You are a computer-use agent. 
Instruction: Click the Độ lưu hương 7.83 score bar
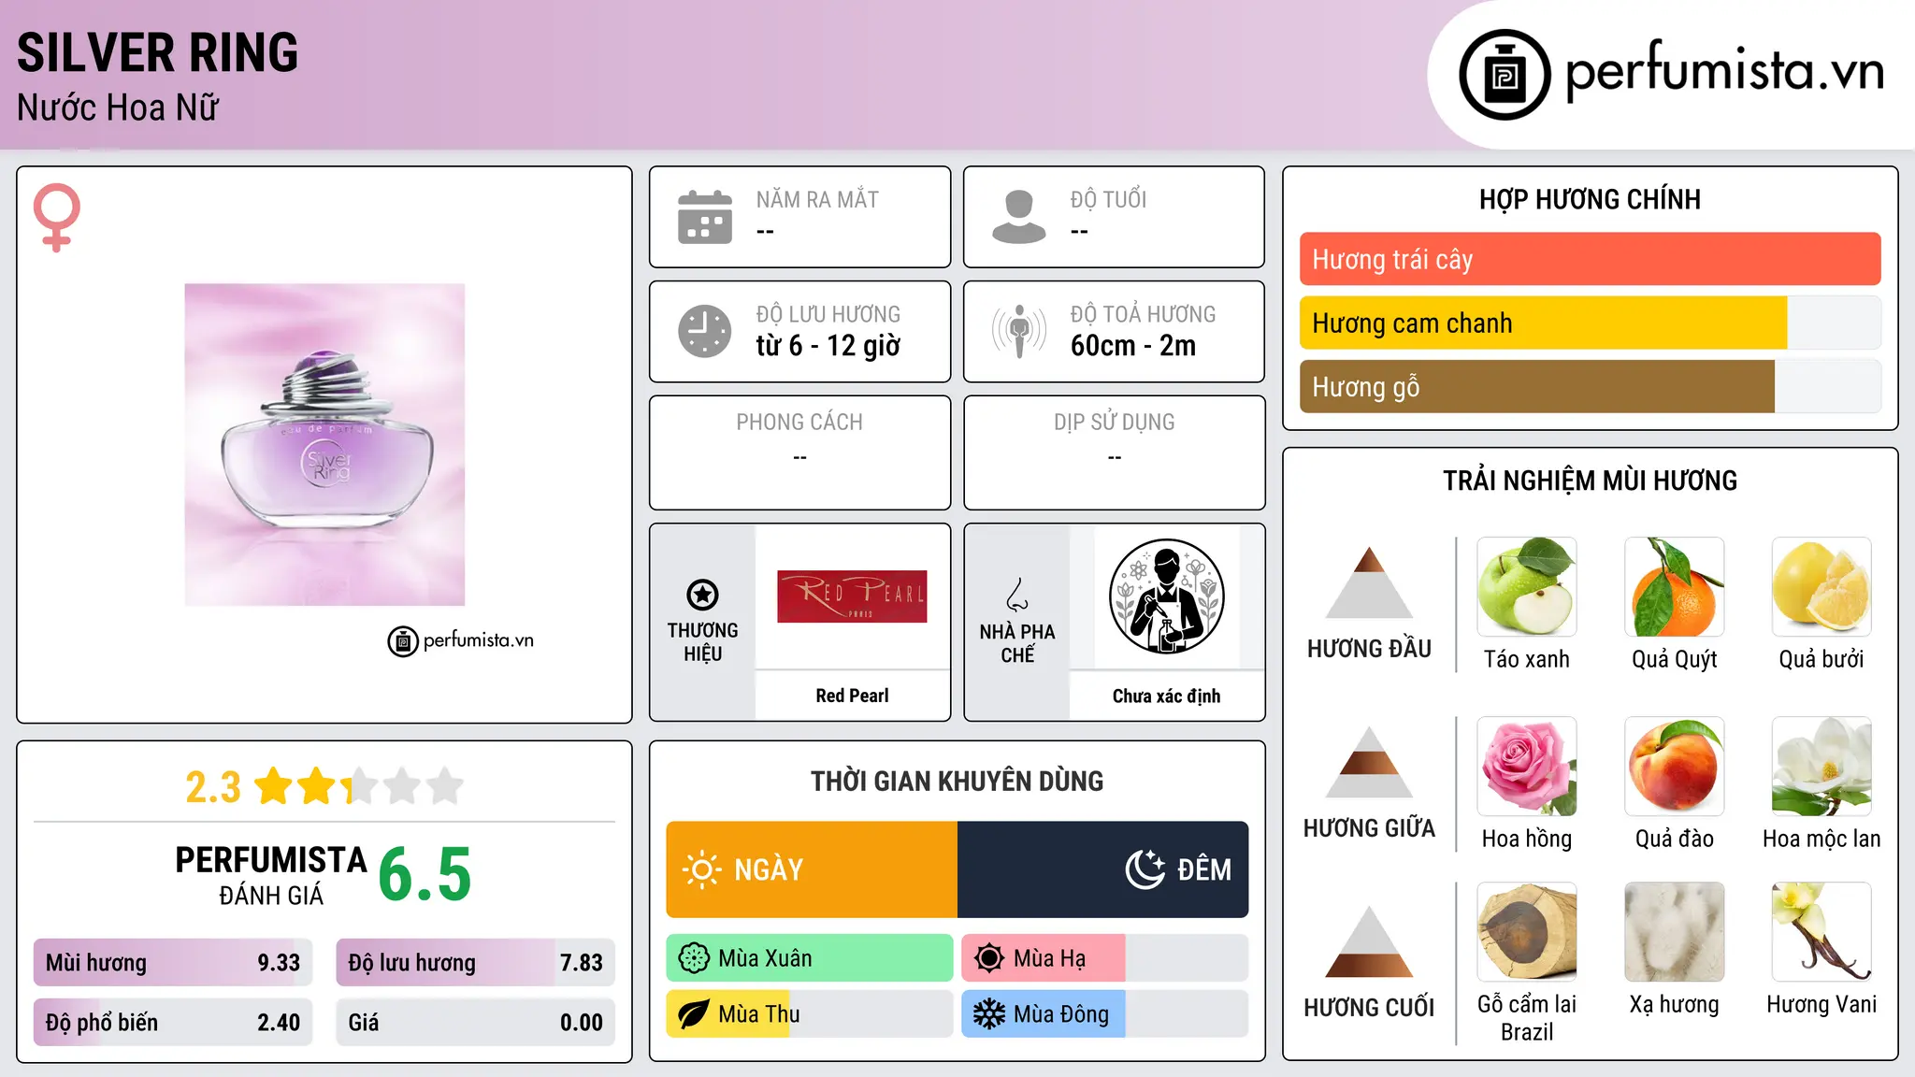(476, 963)
